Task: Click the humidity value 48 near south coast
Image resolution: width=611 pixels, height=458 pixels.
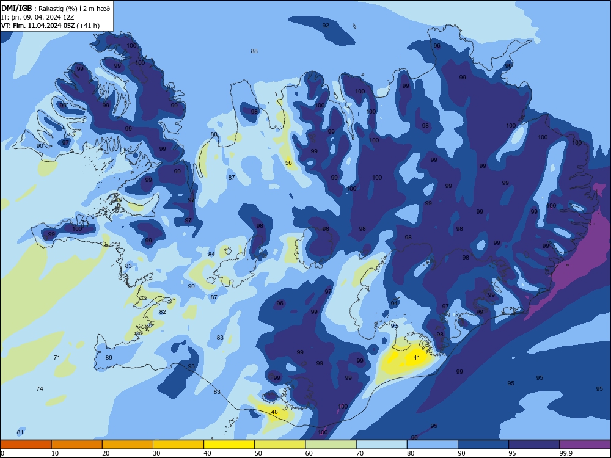Action: point(274,412)
